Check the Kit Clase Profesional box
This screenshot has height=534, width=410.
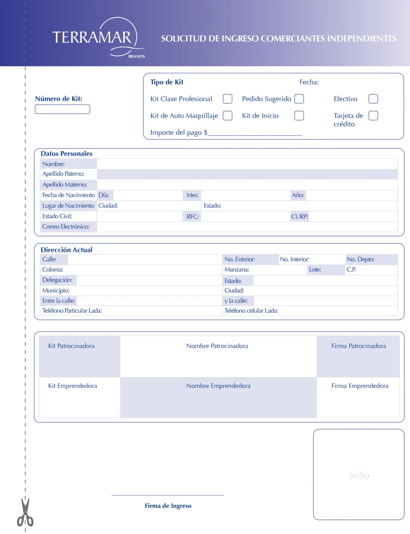tap(227, 99)
